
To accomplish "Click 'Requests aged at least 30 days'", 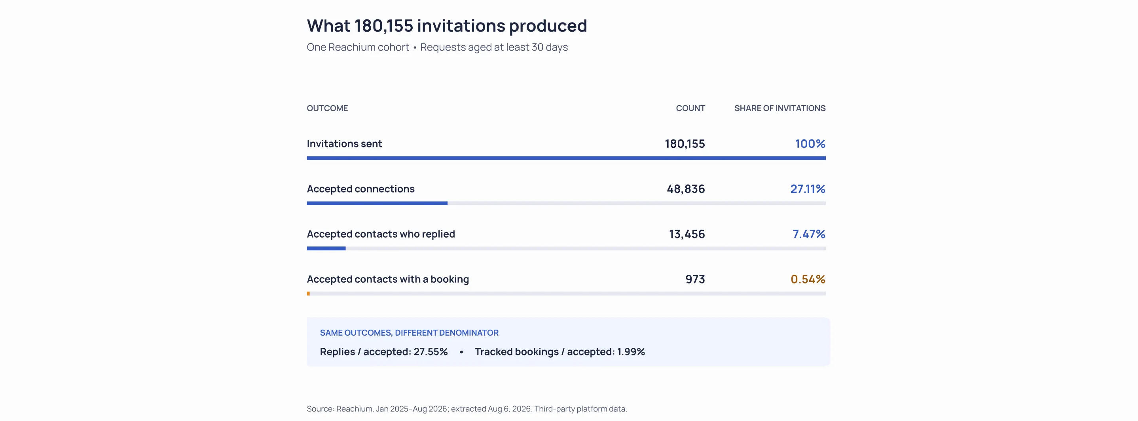I will (494, 47).
